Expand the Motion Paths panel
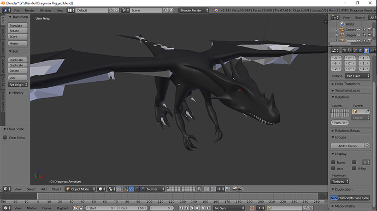The width and height of the screenshot is (377, 211). tap(343, 206)
